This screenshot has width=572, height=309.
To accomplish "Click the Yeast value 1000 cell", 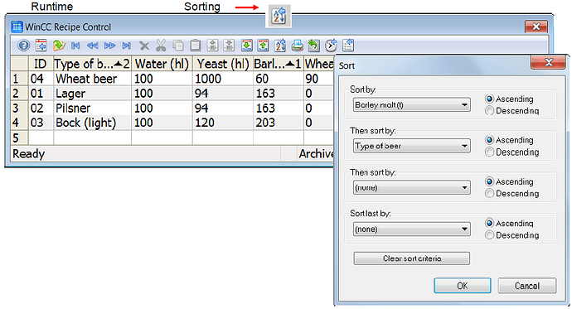I will click(x=222, y=79).
